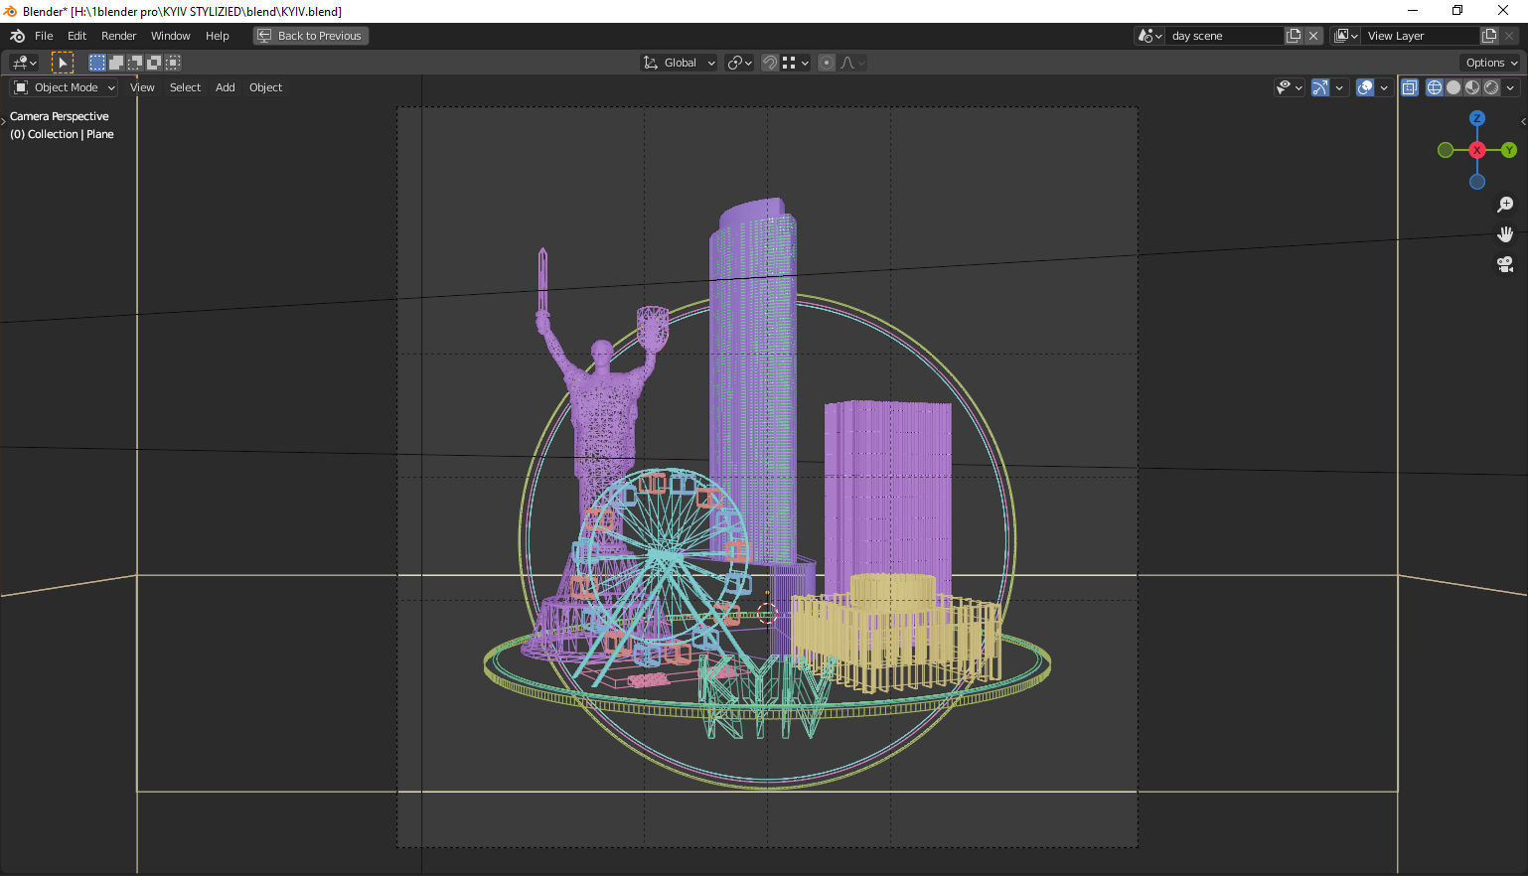Click the Y axis on navigation gizmo

coord(1509,150)
